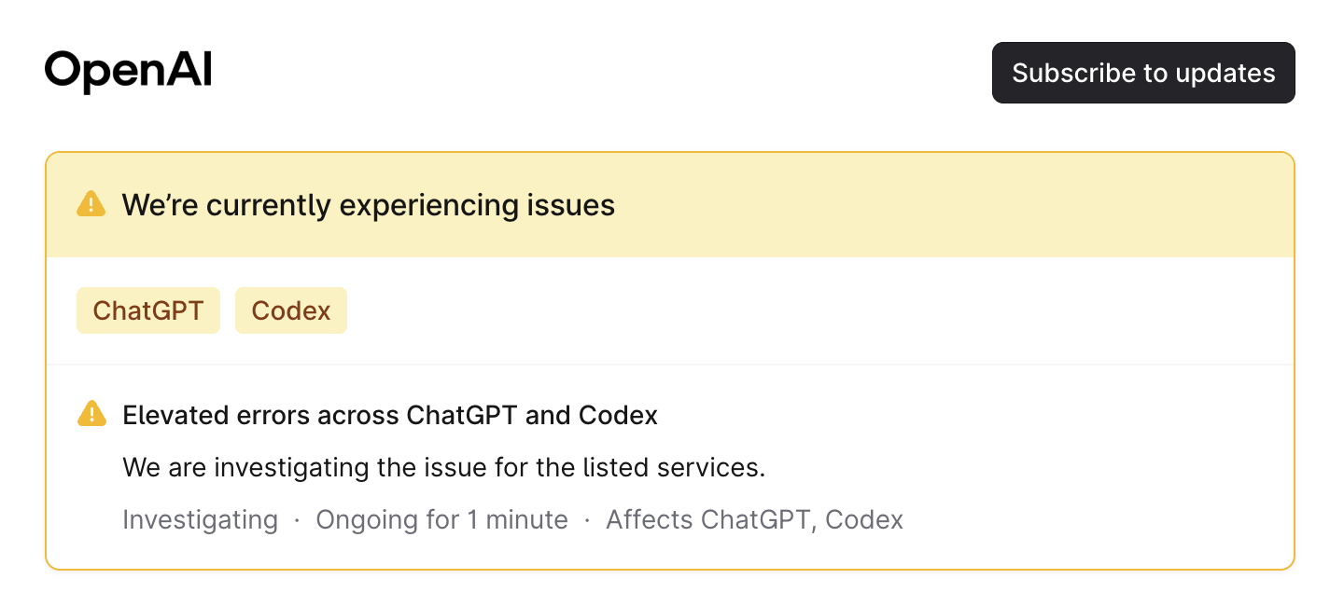Click blank area right of the incident description
Image resolution: width=1344 pixels, height=606 pixels.
(x=1027, y=467)
